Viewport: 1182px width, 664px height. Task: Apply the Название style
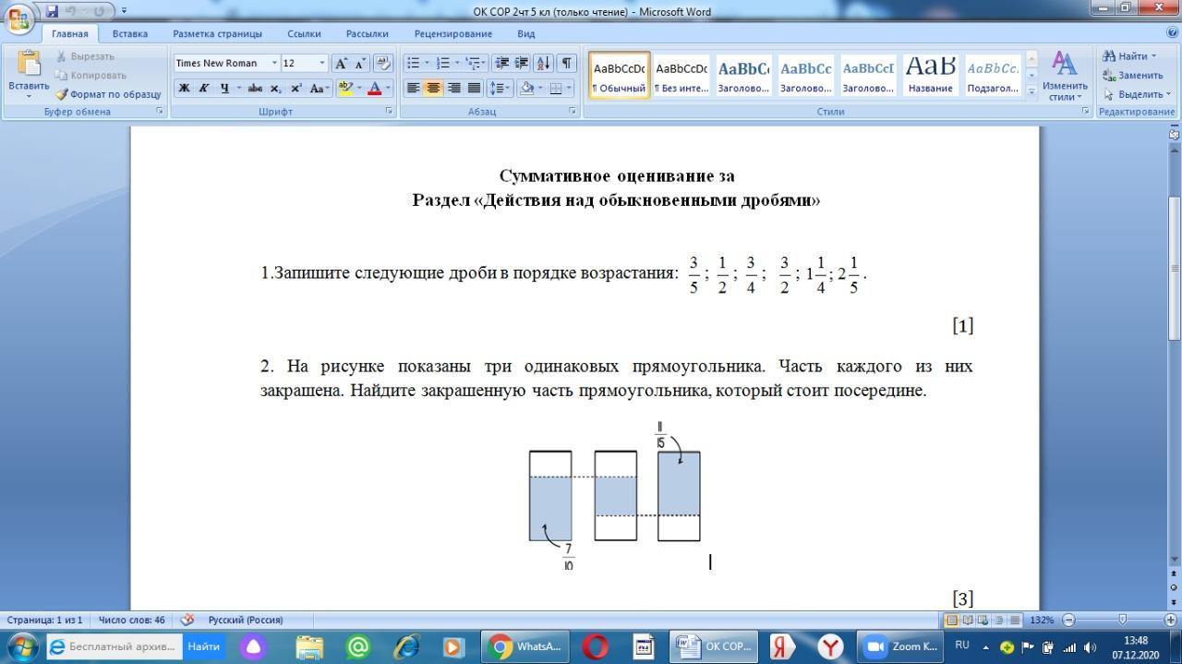click(930, 76)
